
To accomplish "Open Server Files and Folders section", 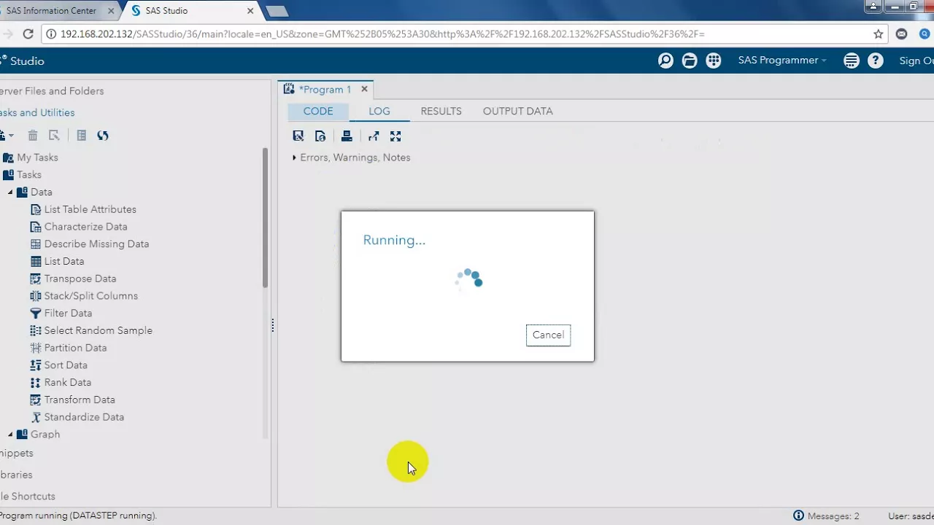I will pos(51,91).
